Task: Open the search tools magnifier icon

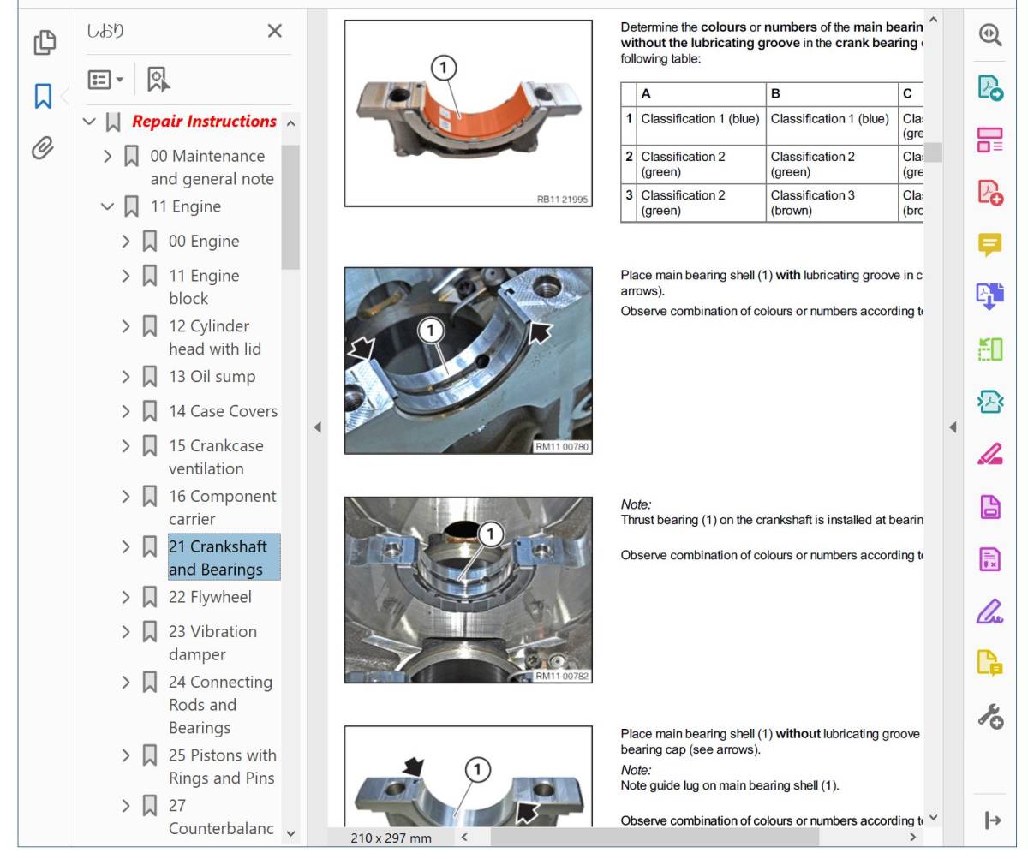Action: (x=990, y=34)
